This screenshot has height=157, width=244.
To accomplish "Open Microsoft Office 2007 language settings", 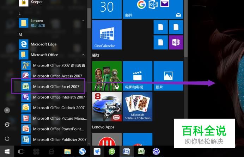I will point(54,65).
